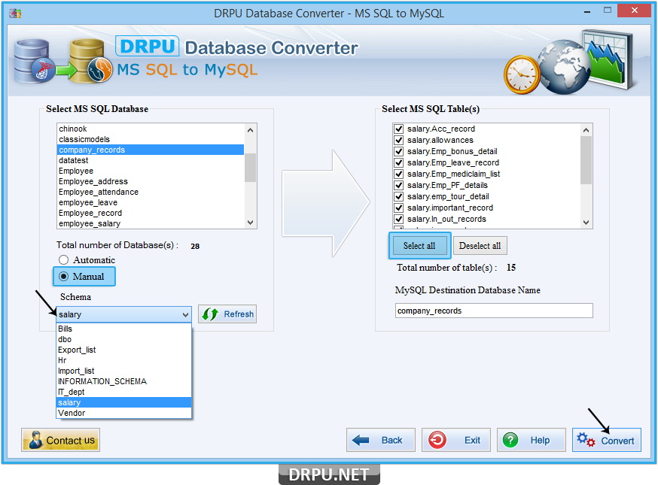The width and height of the screenshot is (658, 485).
Task: Choose Bills from the schema list
Action: coord(123,329)
